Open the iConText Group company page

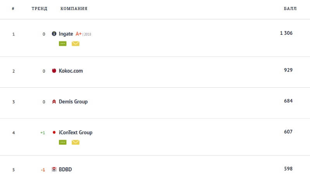[x=76, y=133]
